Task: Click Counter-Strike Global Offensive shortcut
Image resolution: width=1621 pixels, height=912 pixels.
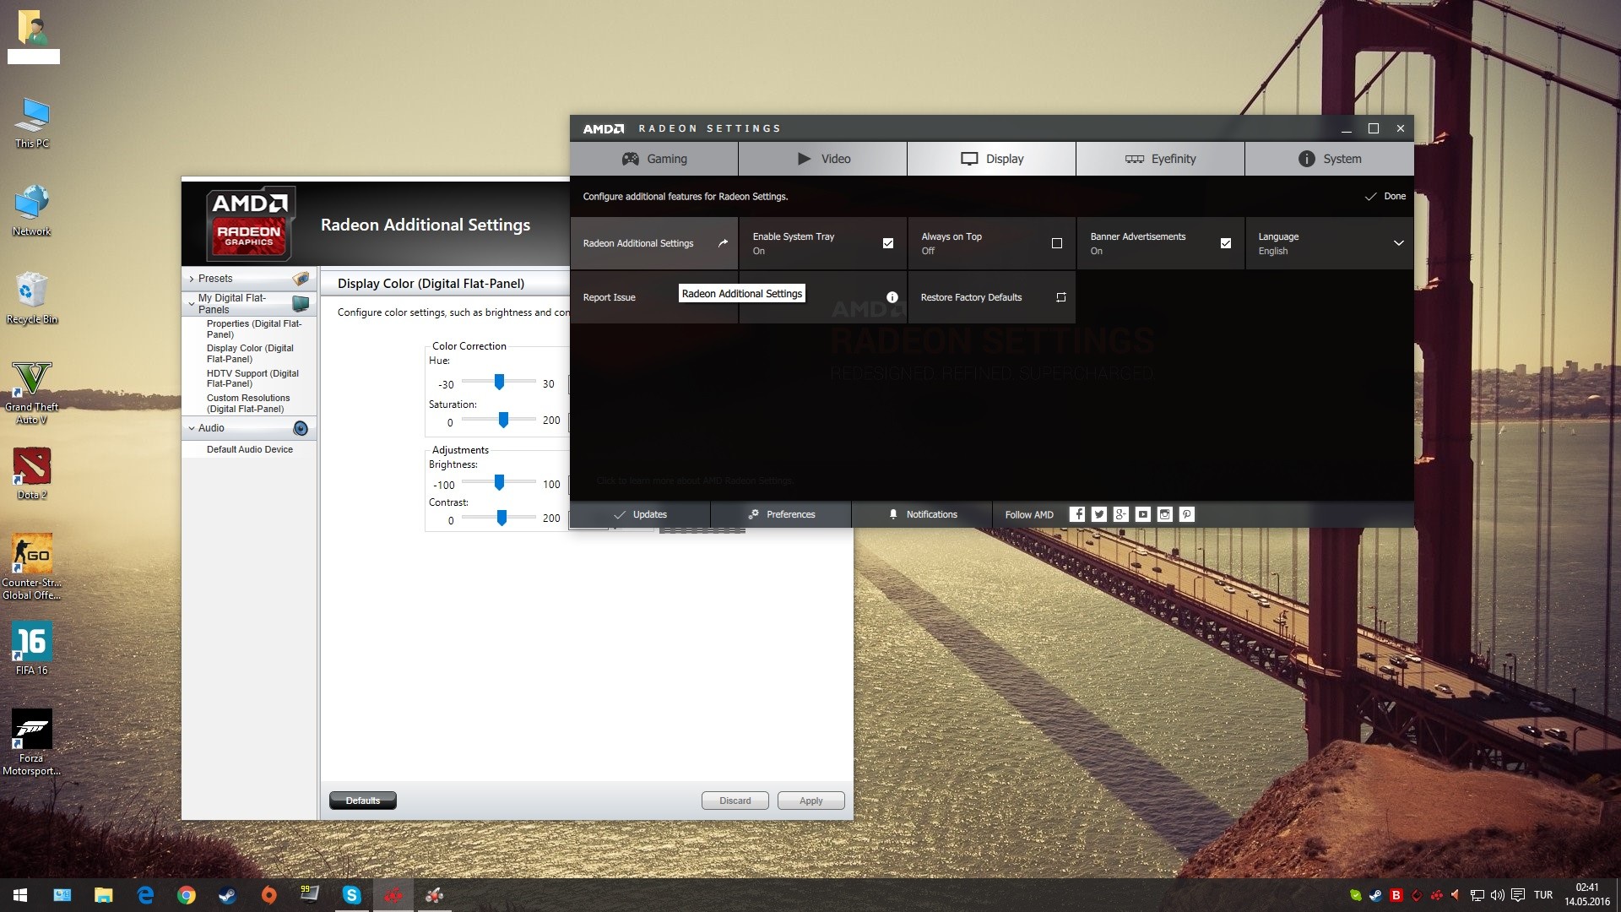Action: 32,567
